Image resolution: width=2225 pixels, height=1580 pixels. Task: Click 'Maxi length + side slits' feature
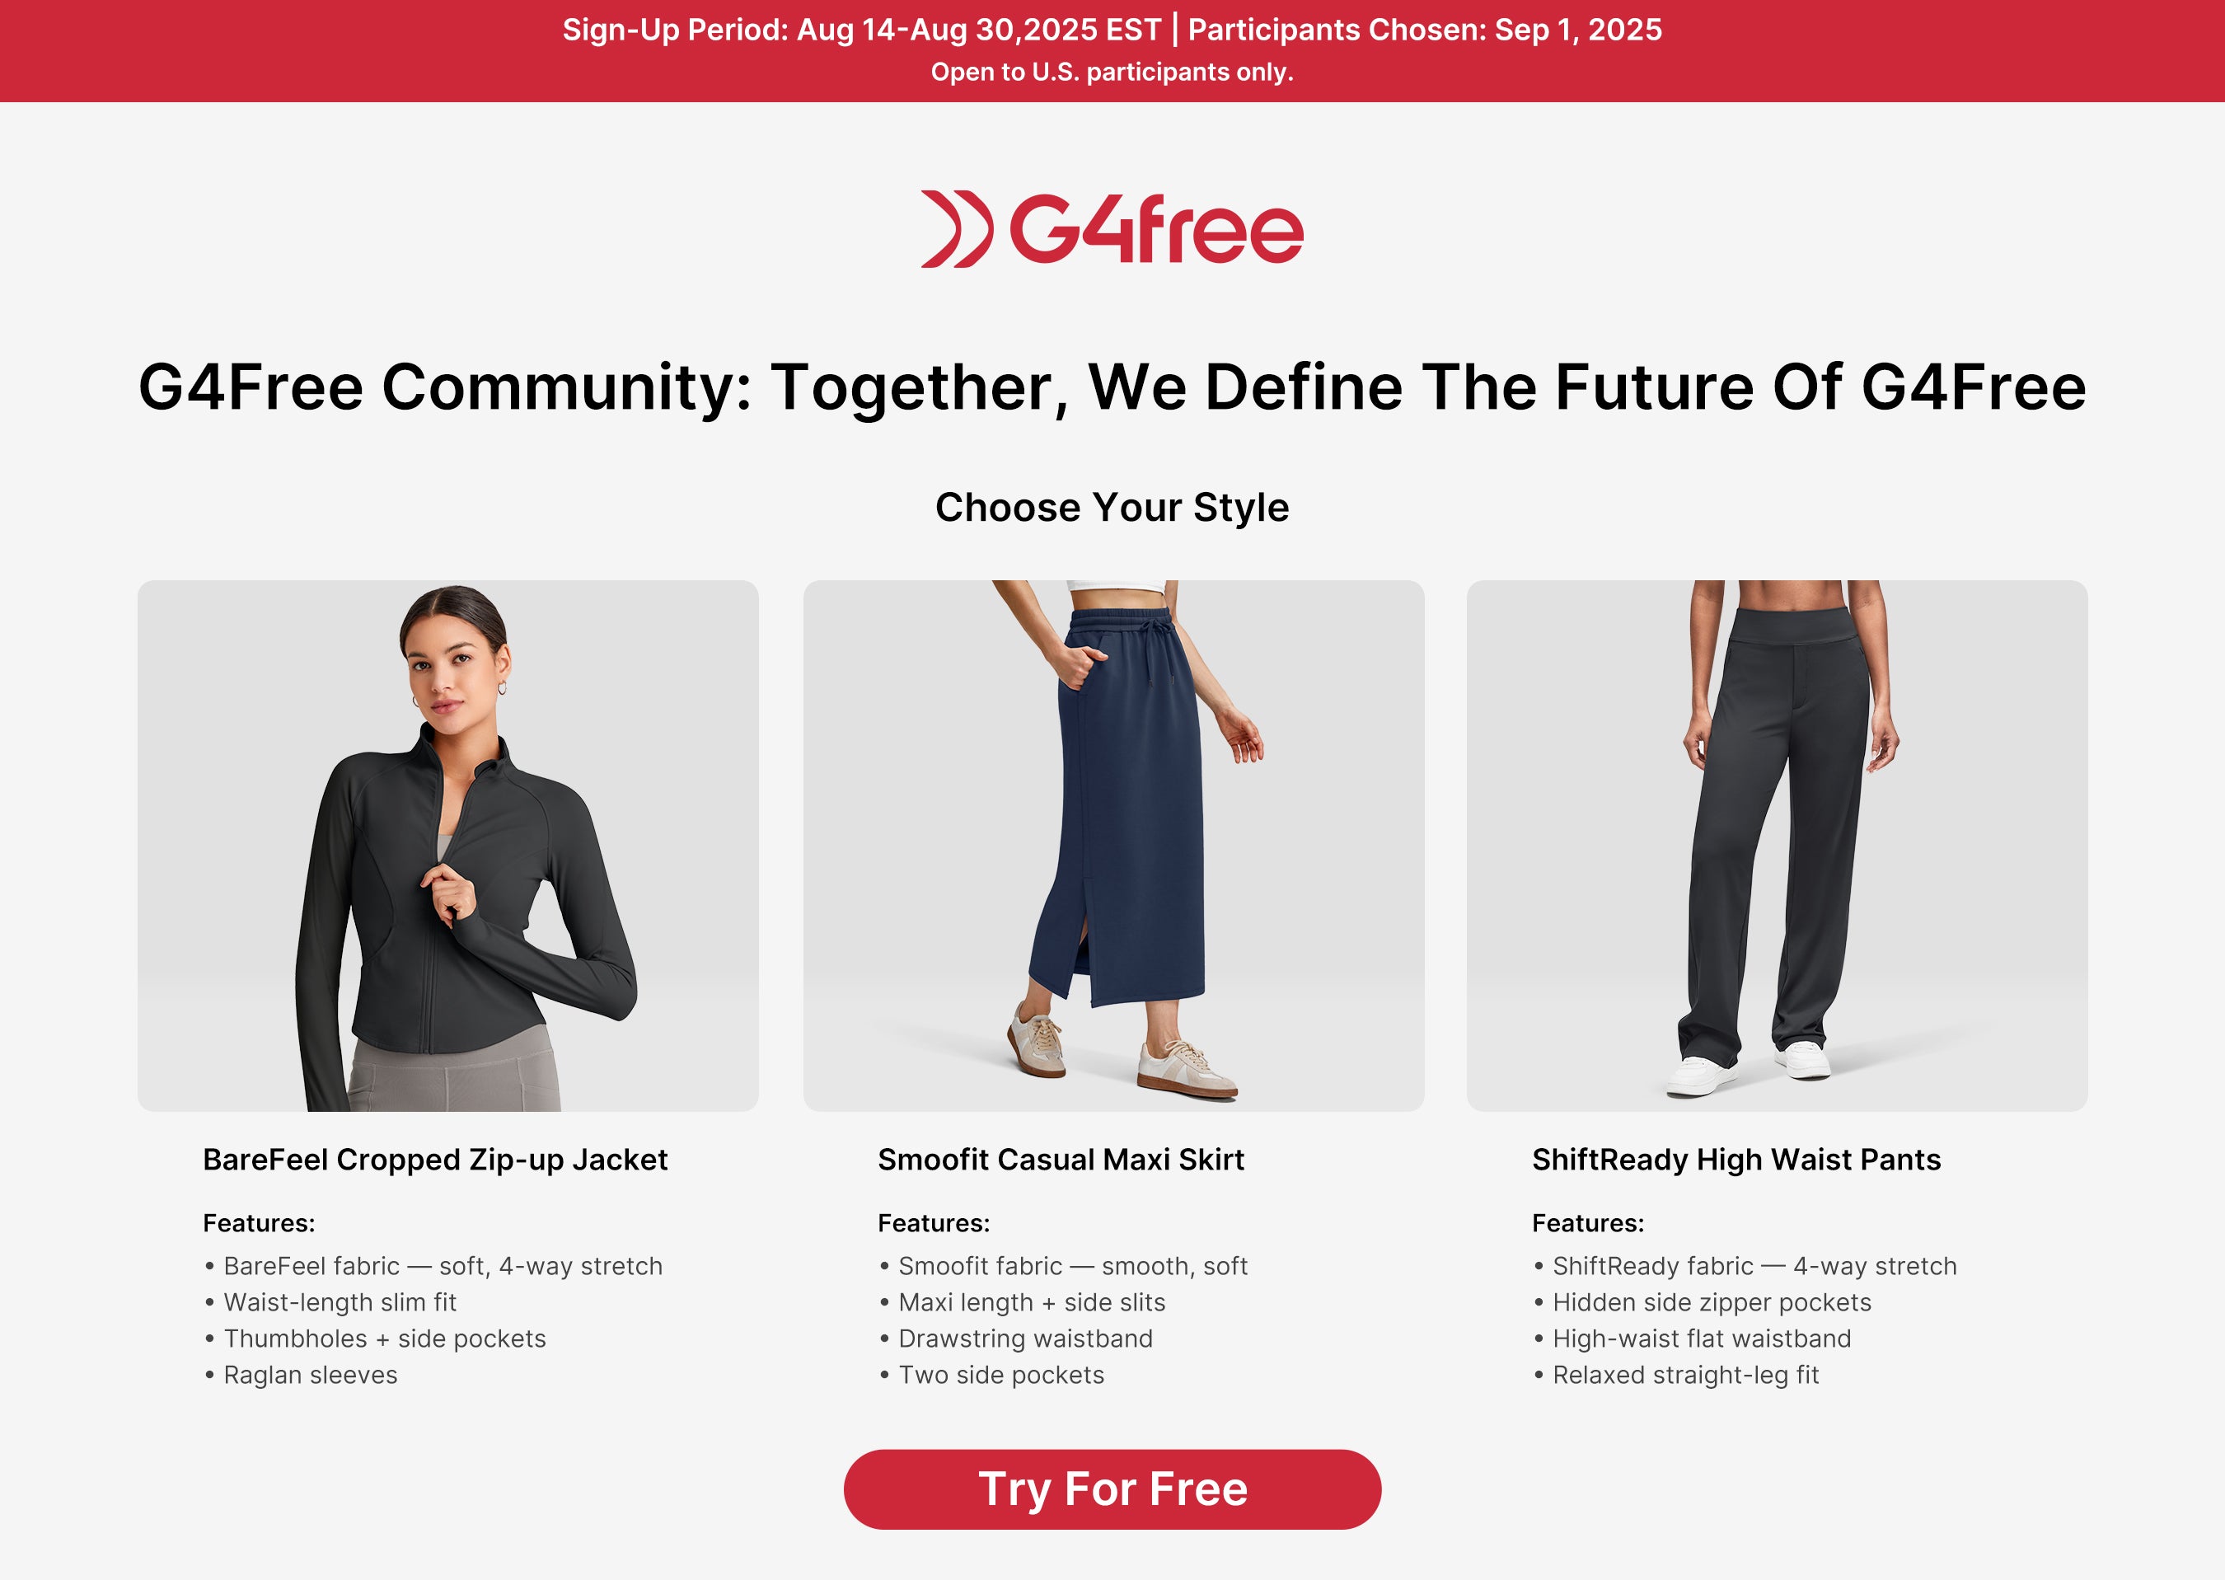pos(1032,1301)
